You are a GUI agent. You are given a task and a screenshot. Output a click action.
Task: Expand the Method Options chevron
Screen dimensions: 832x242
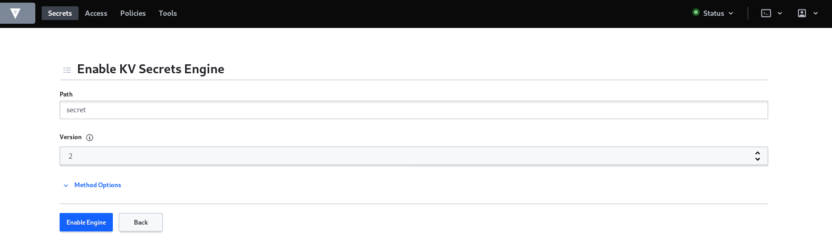point(66,186)
